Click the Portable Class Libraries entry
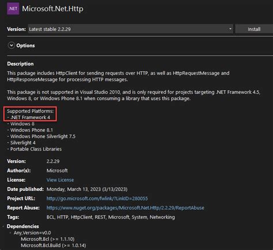Screen dimensions: 273x250 tap(35, 149)
